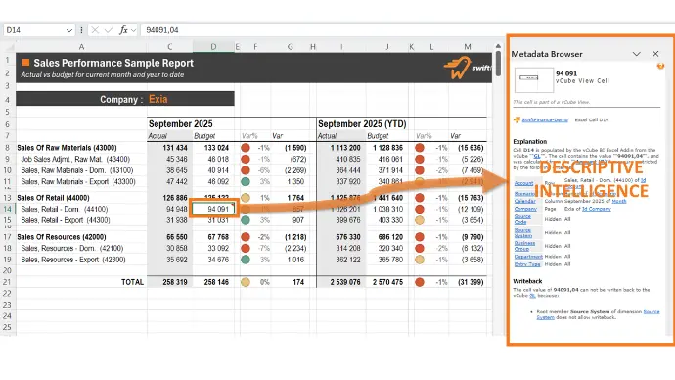Open the Calendar dimension link
The height and width of the screenshot is (380, 675).
(524, 201)
